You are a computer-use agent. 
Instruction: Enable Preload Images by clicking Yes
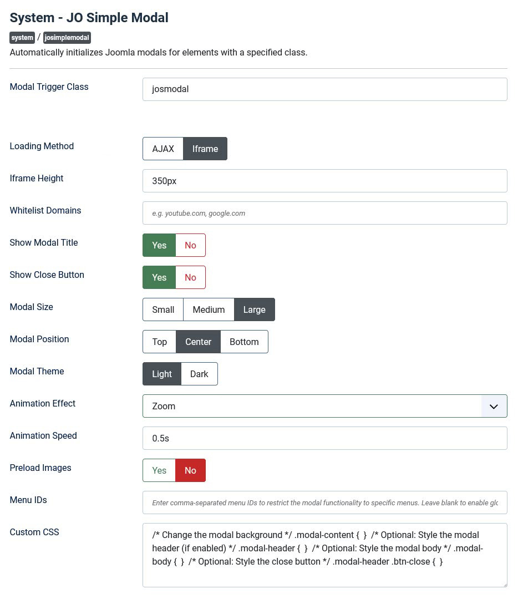pyautogui.click(x=159, y=470)
